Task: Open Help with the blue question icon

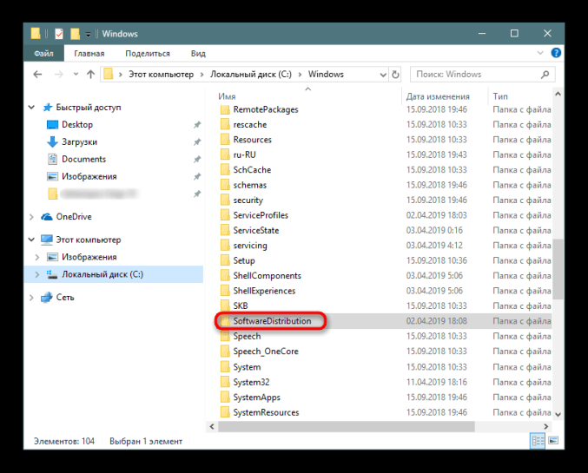Action: (x=556, y=53)
